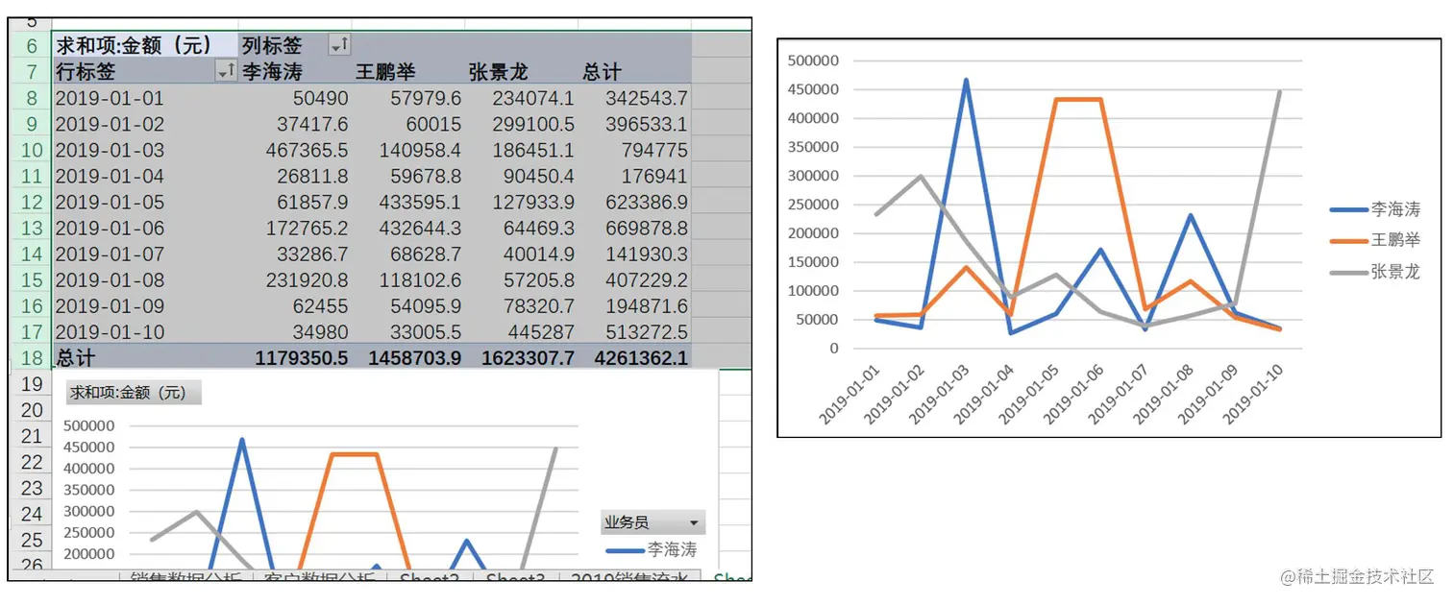Image resolution: width=1453 pixels, height=605 pixels.
Task: Select row label 2019-01-01 in pivot table
Action: tap(110, 98)
